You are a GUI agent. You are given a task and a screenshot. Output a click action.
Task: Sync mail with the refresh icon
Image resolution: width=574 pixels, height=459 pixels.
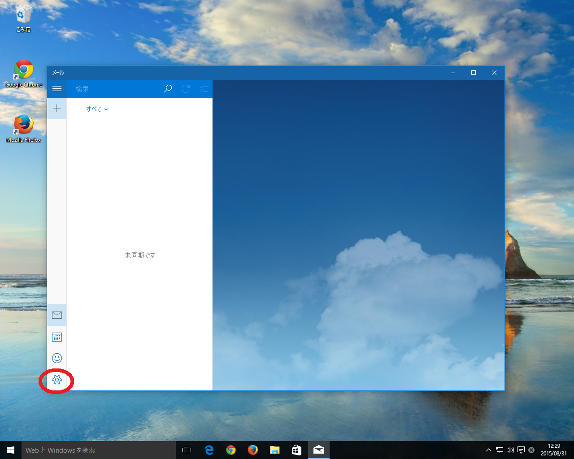click(x=186, y=89)
